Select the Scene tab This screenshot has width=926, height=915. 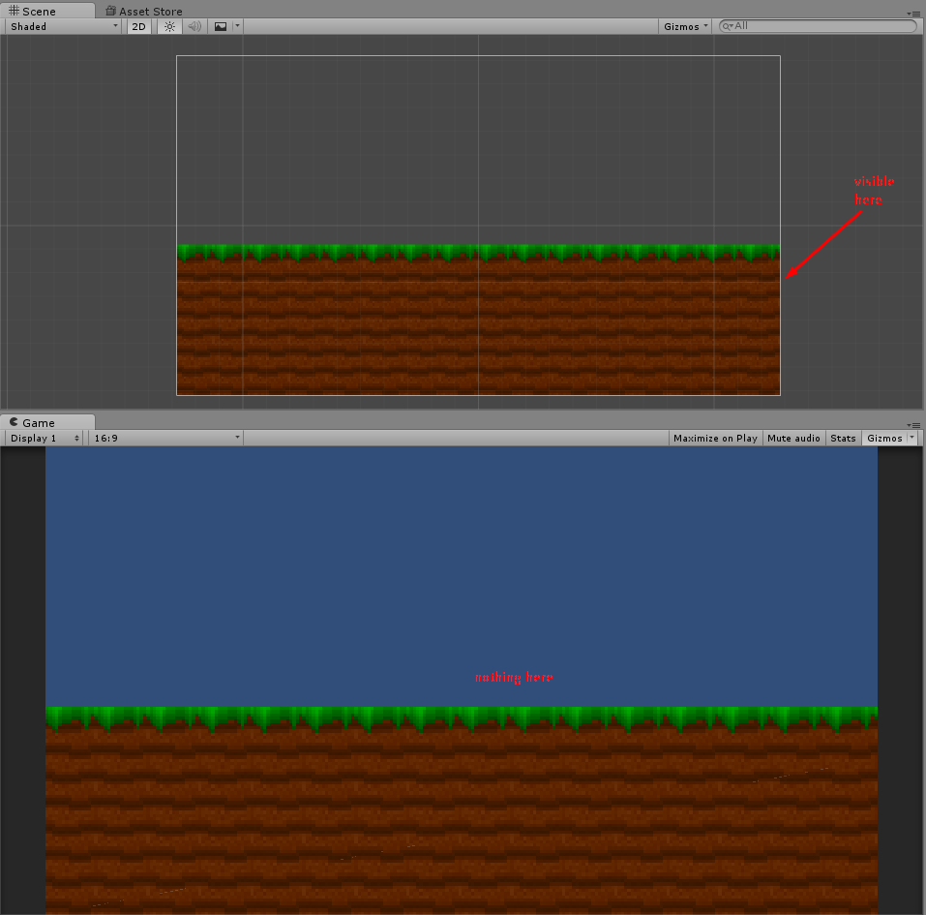tap(39, 11)
